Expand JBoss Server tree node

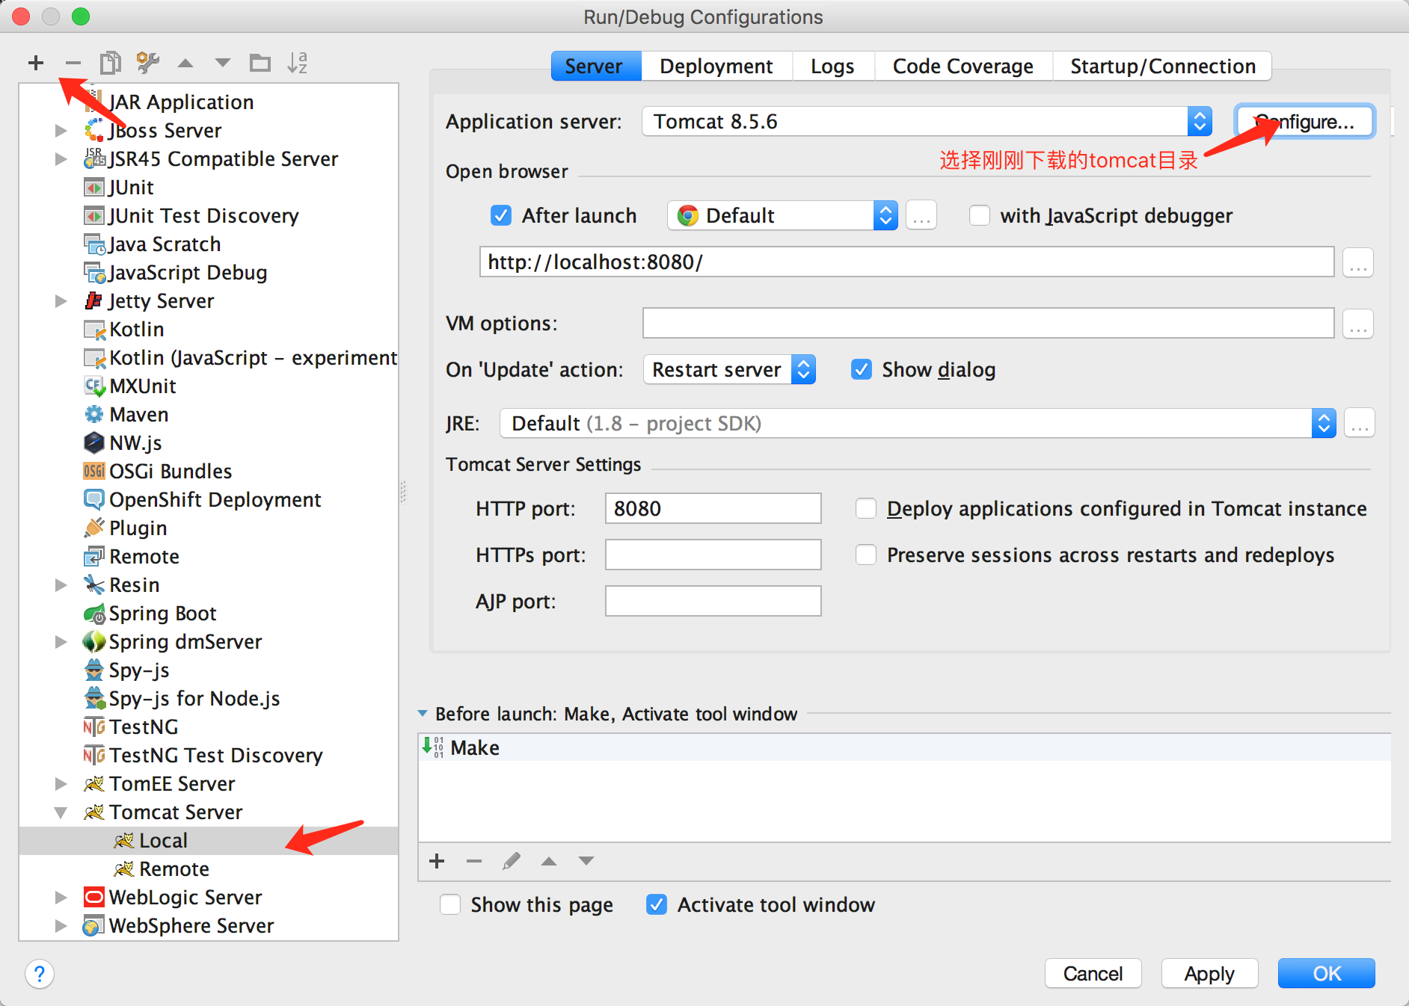[61, 131]
